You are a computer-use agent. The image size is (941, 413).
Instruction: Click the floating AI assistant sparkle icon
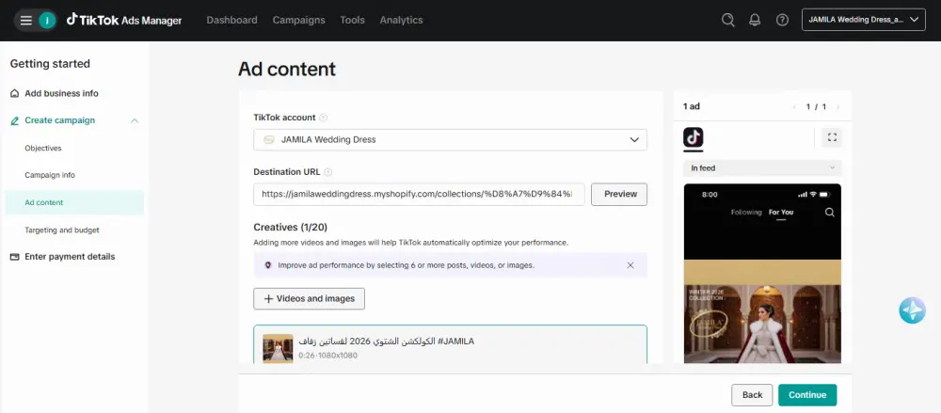pos(912,310)
